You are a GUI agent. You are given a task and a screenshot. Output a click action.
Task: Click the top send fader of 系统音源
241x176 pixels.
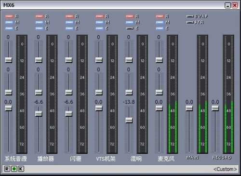(x=8, y=60)
